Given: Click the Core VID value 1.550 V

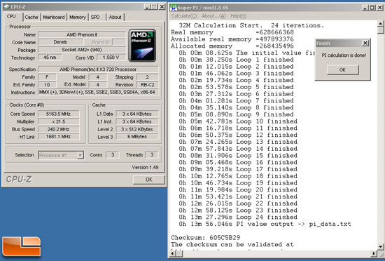Looking at the screenshot, I should coord(111,58).
